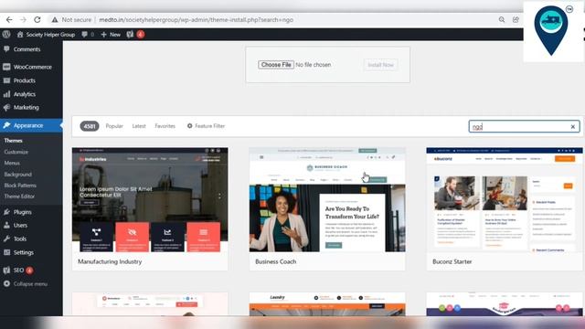
Task: Click the 4581 results count badge
Action: click(x=90, y=126)
